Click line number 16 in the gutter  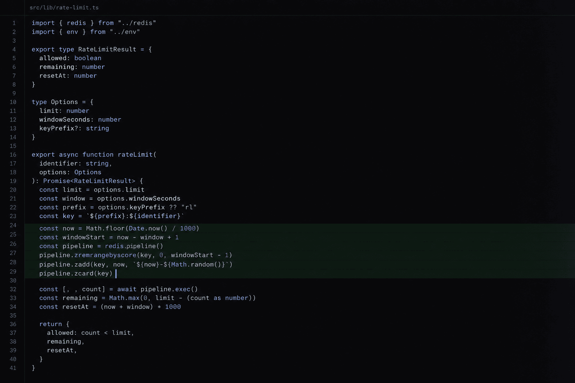pos(13,155)
